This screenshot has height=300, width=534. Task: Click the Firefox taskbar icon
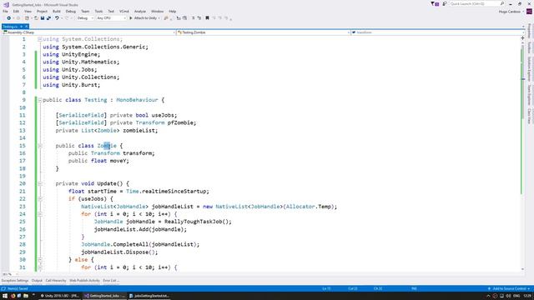(13, 296)
